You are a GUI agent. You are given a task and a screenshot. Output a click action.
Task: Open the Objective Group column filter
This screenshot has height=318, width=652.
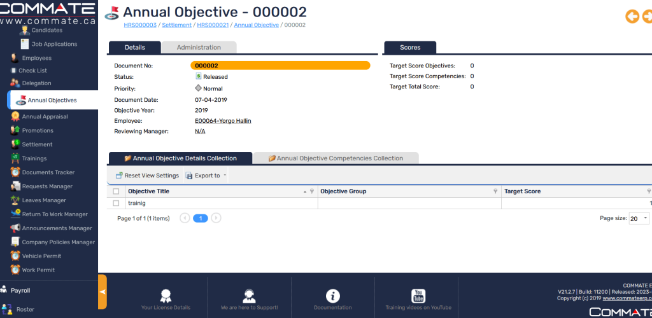tap(495, 191)
